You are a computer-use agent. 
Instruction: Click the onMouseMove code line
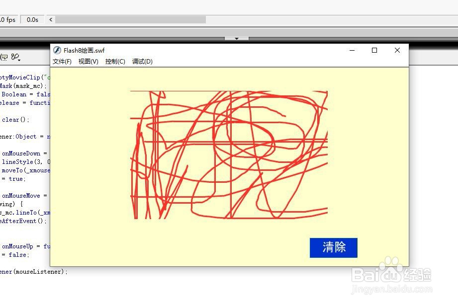(24, 196)
